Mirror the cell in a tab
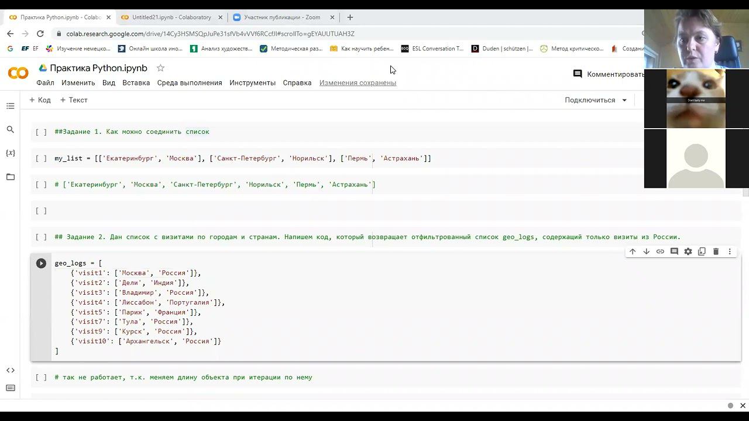 702,251
